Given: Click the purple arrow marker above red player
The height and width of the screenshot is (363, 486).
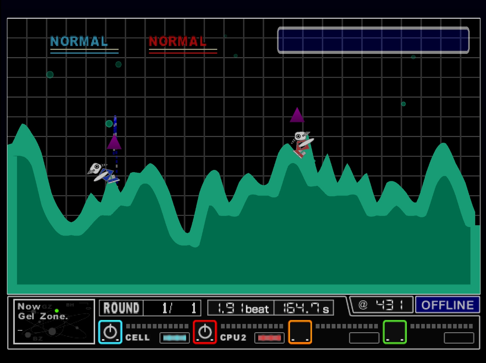Looking at the screenshot, I should (x=297, y=115).
